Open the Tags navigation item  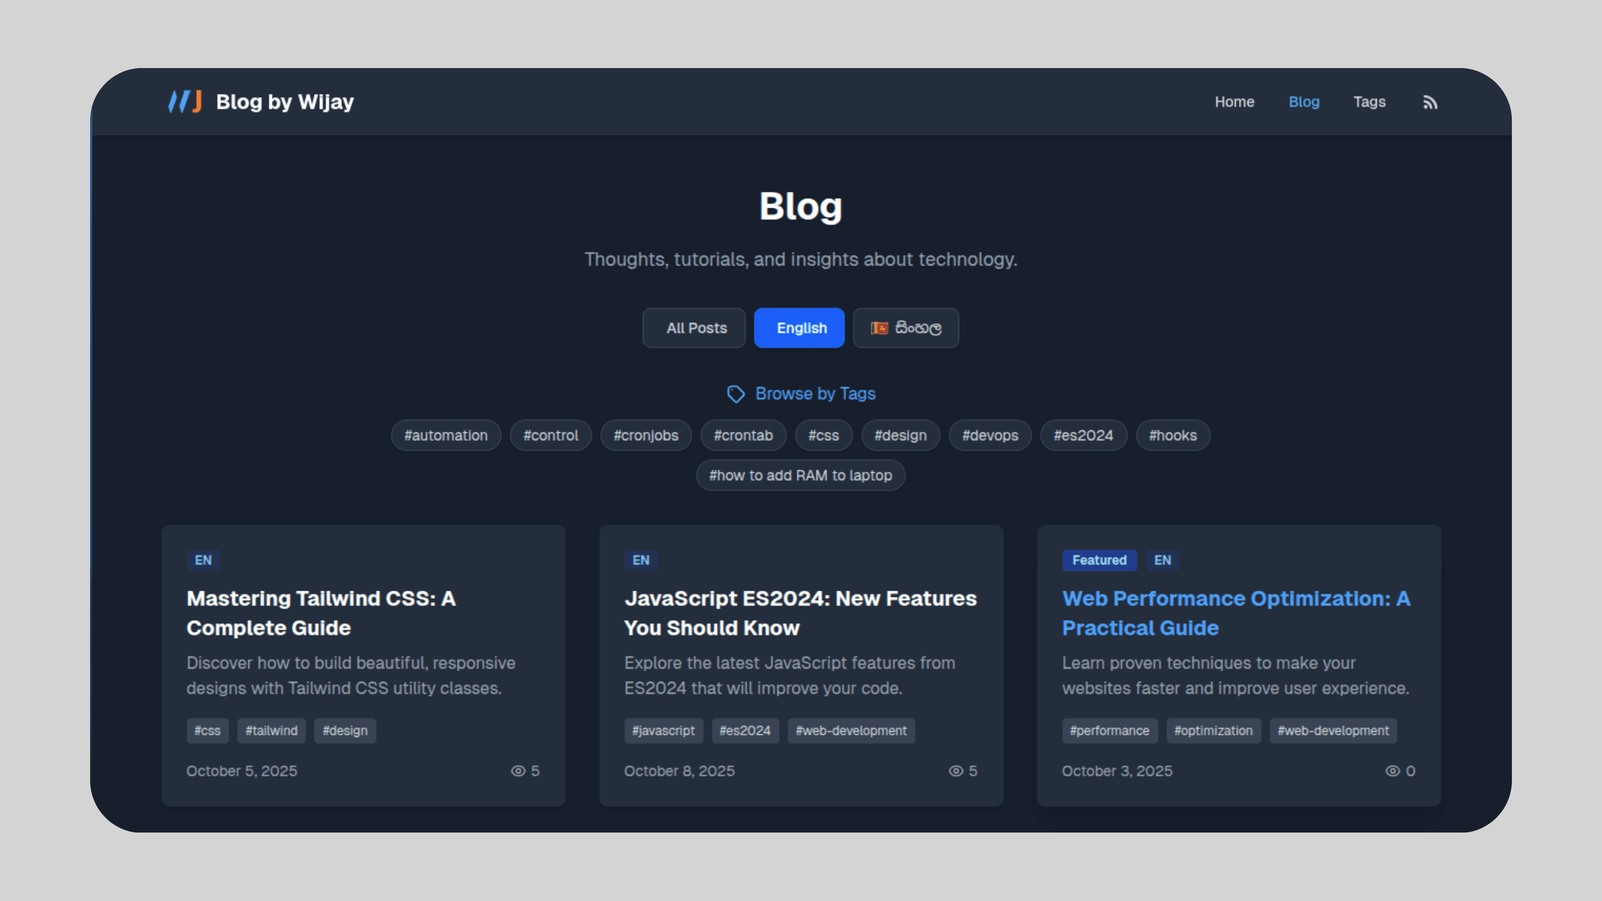(x=1369, y=101)
